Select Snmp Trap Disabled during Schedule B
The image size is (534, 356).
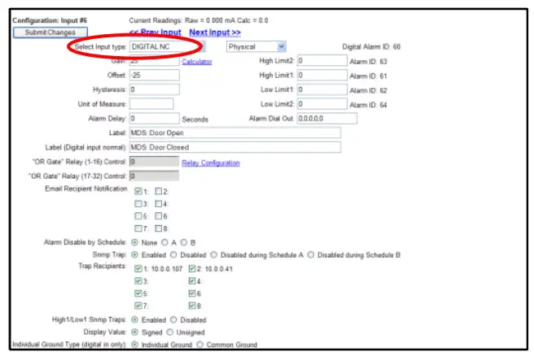(x=311, y=254)
